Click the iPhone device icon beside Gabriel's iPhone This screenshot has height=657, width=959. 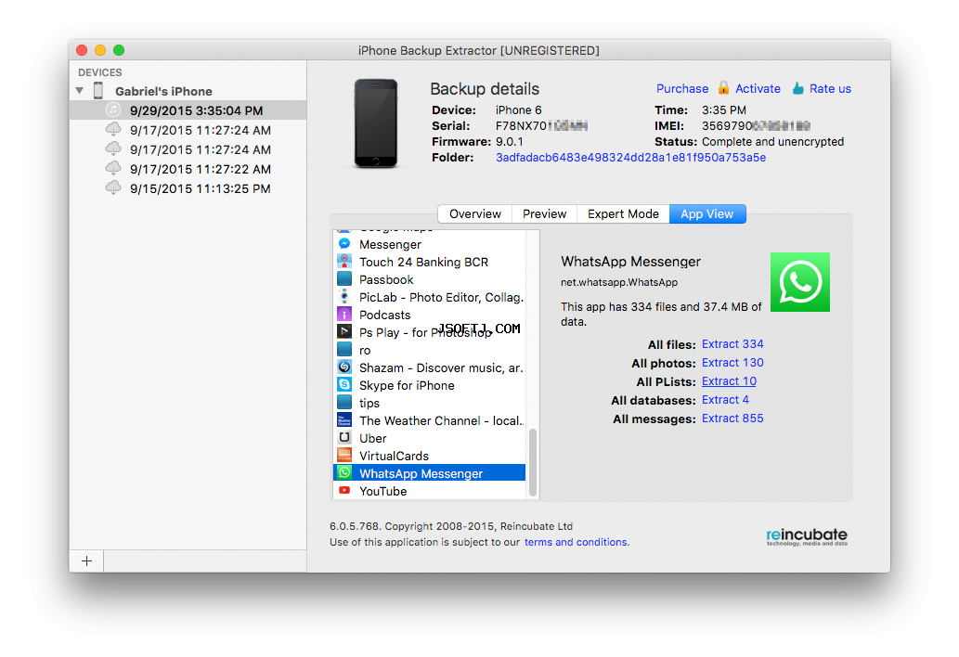pyautogui.click(x=97, y=91)
